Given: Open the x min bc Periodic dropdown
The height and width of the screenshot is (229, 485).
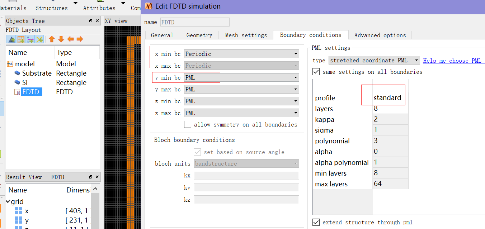Looking at the screenshot, I should (x=295, y=53).
